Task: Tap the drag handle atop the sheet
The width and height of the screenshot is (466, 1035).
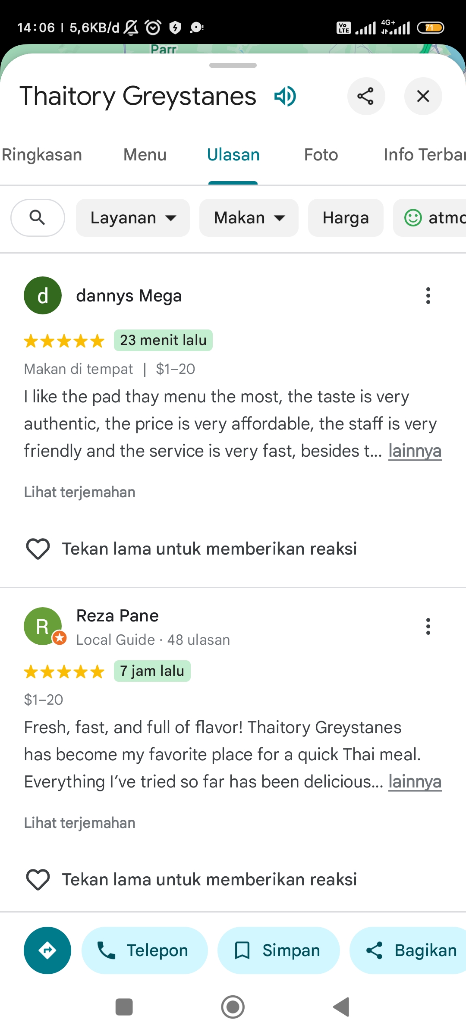Action: (x=233, y=66)
